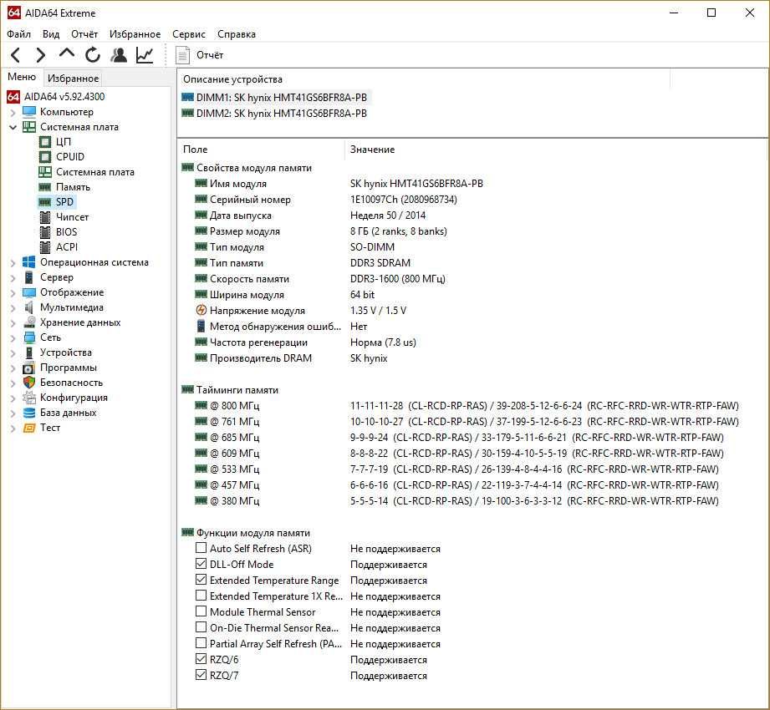
Task: Select the Чипсет tree item
Action: 72,217
